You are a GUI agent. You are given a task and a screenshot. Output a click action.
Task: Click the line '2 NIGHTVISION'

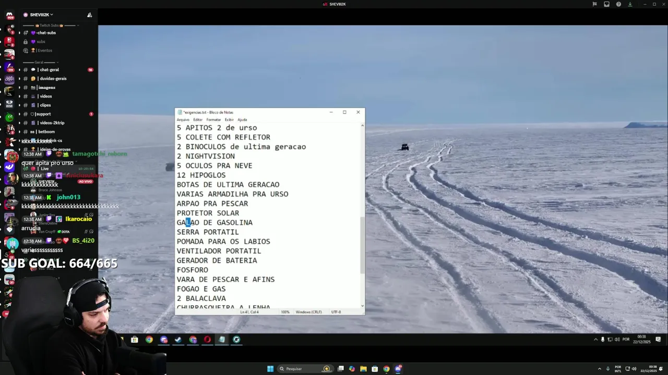206,156
